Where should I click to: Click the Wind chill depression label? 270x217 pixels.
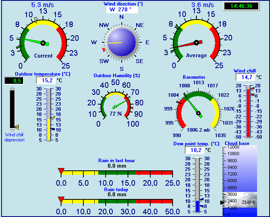[x=14, y=137]
